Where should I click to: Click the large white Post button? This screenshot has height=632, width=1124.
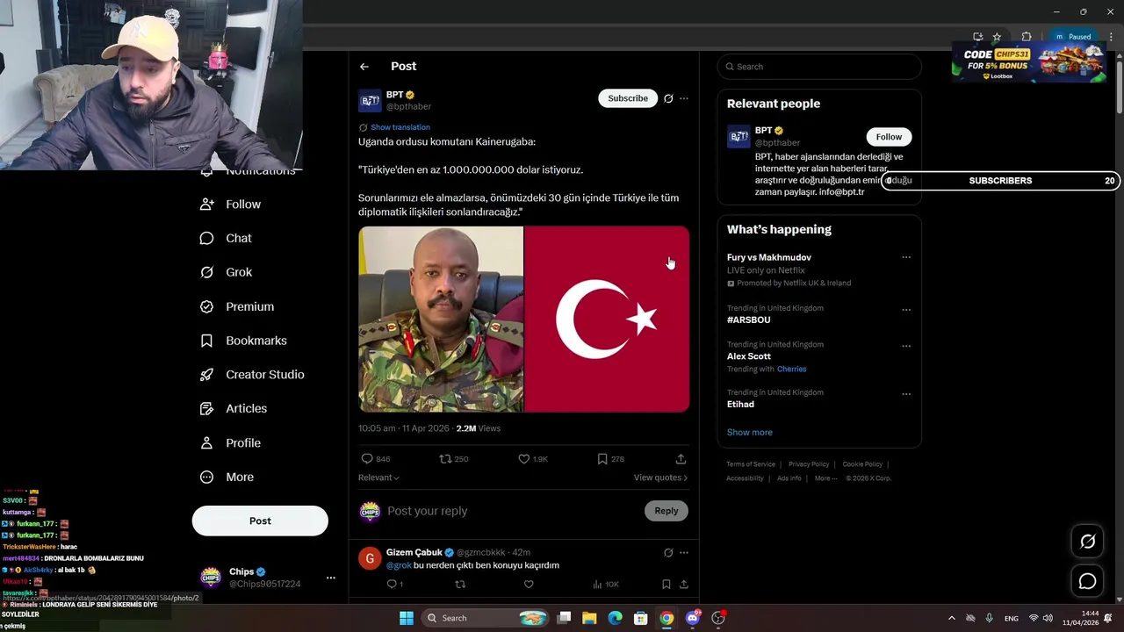(260, 521)
